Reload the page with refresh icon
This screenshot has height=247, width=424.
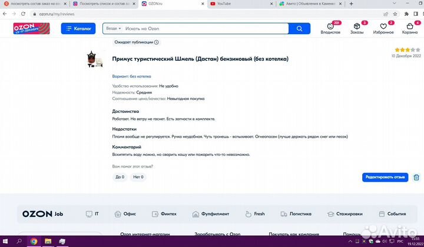(23, 14)
